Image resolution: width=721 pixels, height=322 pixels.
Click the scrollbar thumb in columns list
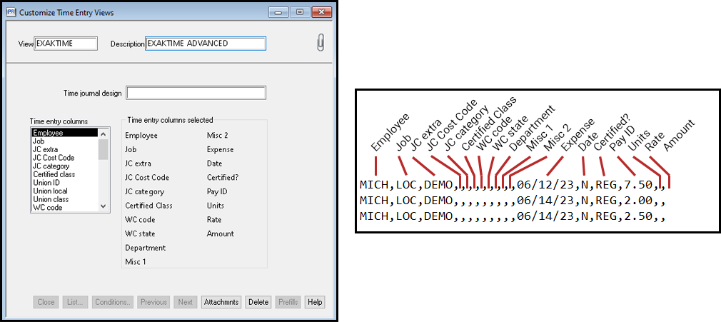(103, 149)
